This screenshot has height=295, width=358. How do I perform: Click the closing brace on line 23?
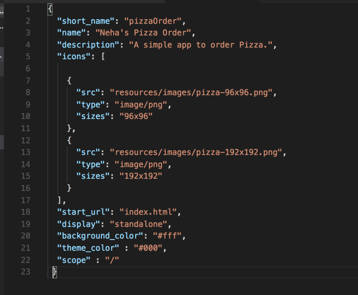(x=55, y=272)
